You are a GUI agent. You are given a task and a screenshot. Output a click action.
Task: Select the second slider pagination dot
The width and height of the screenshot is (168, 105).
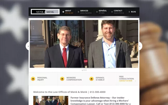(84, 70)
